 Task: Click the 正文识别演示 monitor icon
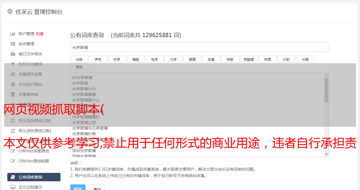[x=13, y=187]
